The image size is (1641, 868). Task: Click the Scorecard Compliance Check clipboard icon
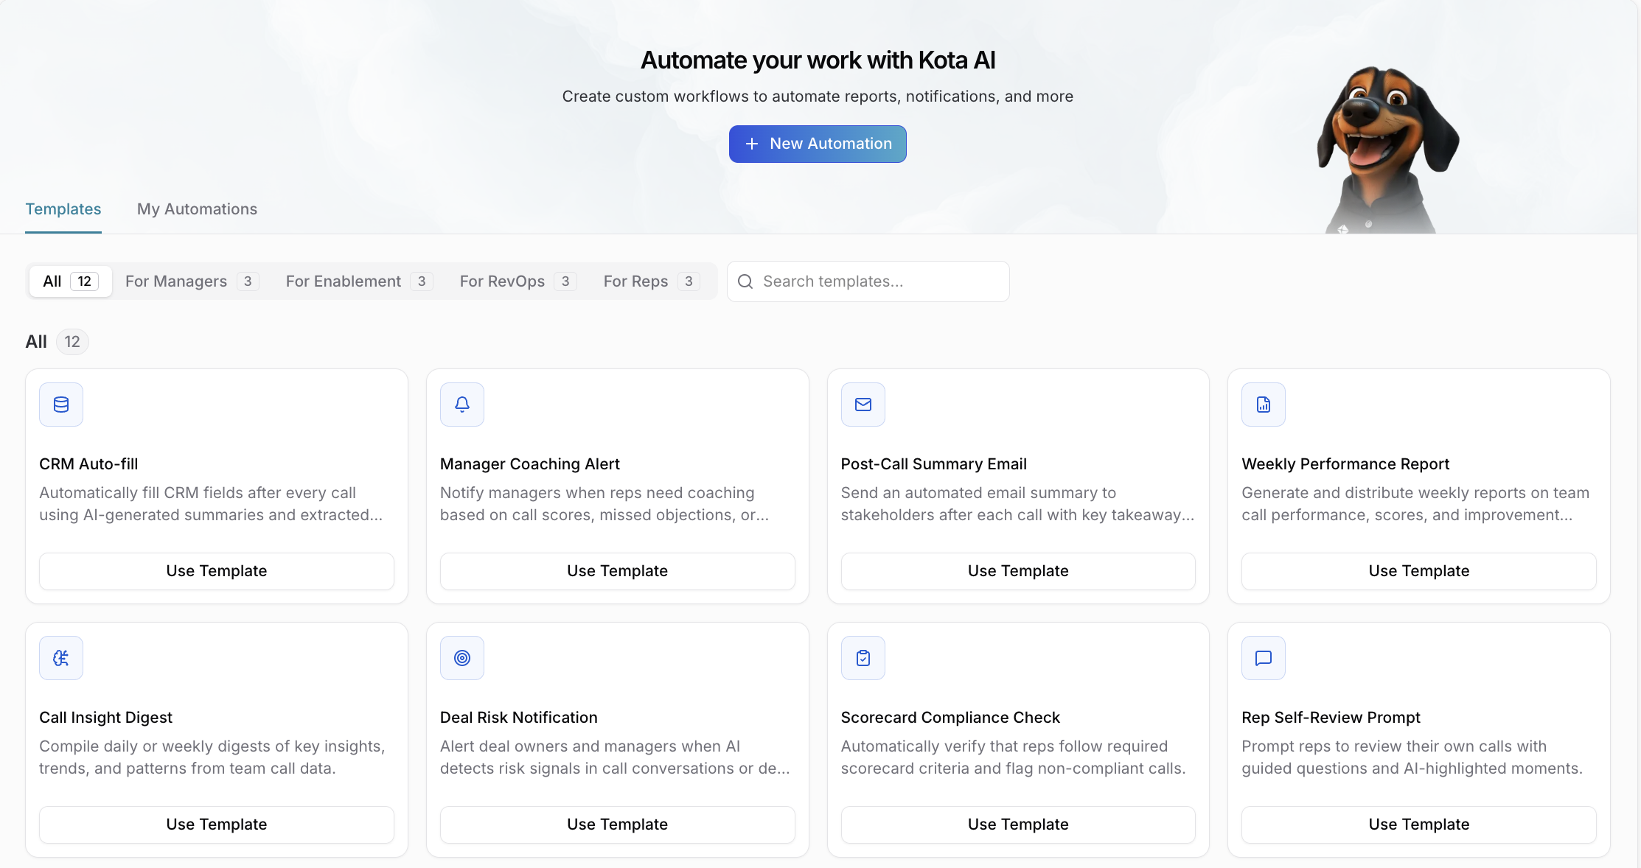863,658
